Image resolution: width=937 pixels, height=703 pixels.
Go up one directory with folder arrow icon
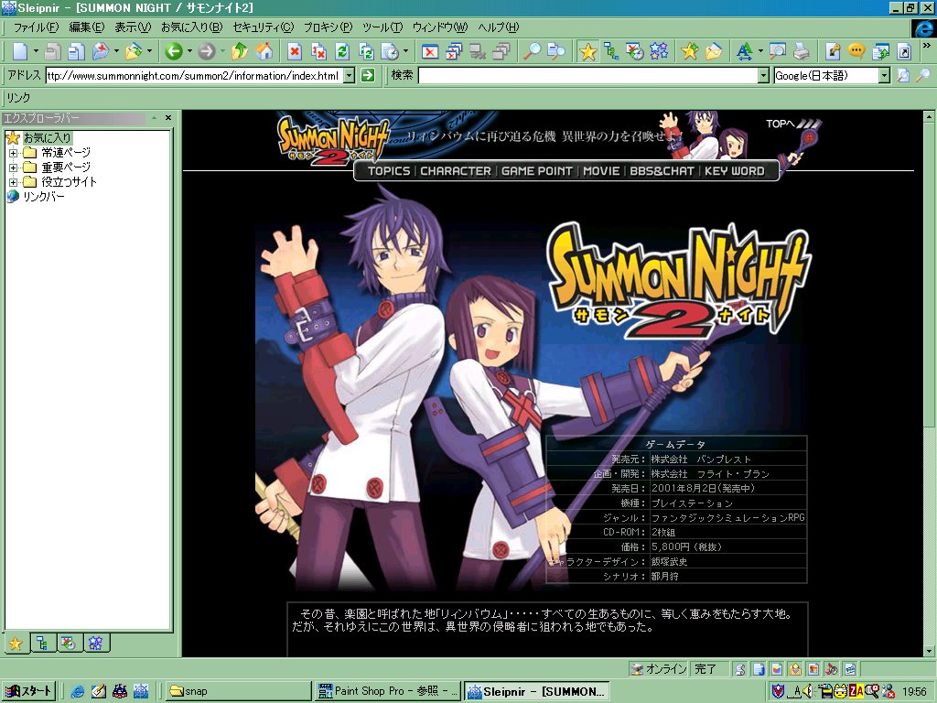click(x=239, y=51)
